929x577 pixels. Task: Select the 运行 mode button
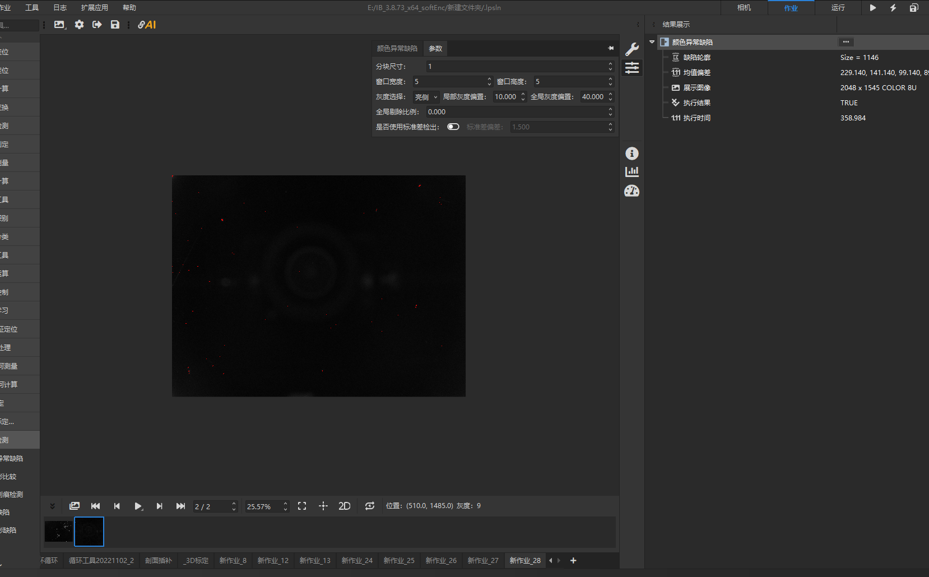[x=838, y=7]
